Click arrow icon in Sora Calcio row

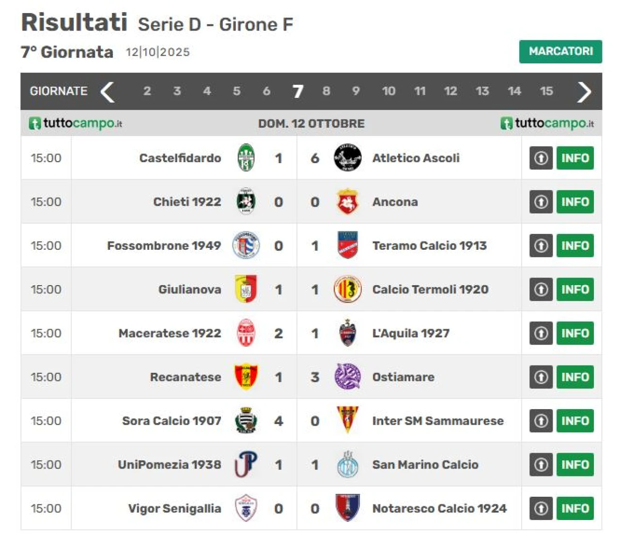(x=541, y=421)
